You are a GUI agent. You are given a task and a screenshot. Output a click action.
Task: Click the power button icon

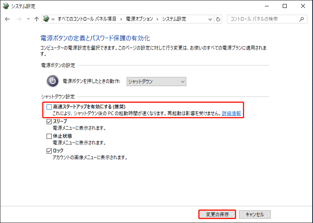[53, 81]
